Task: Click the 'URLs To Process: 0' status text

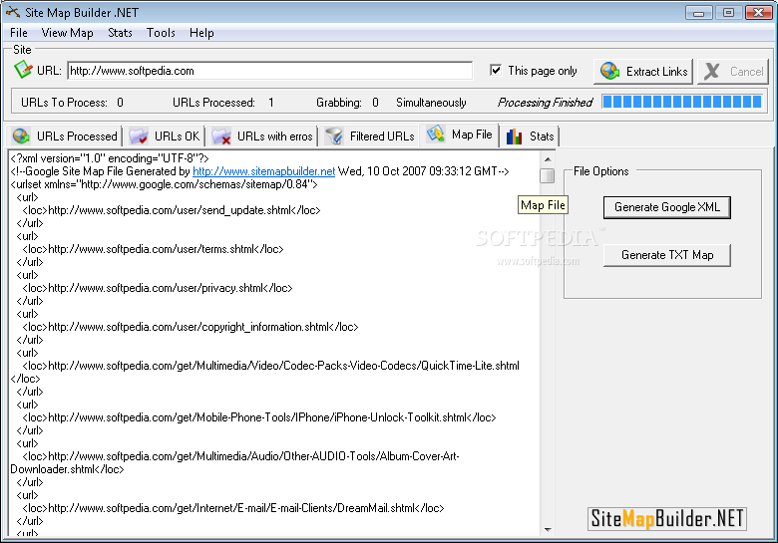Action: 72,103
